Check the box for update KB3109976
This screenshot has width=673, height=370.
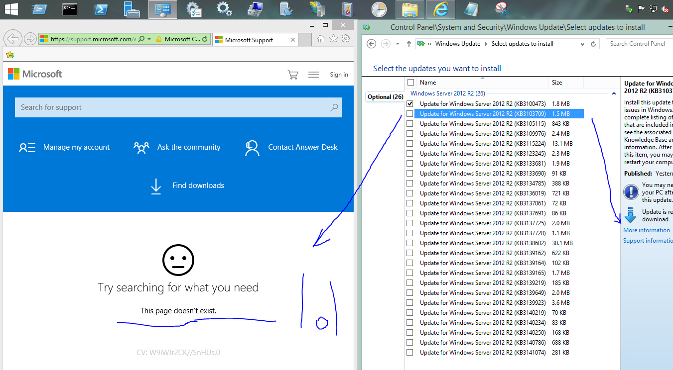410,133
